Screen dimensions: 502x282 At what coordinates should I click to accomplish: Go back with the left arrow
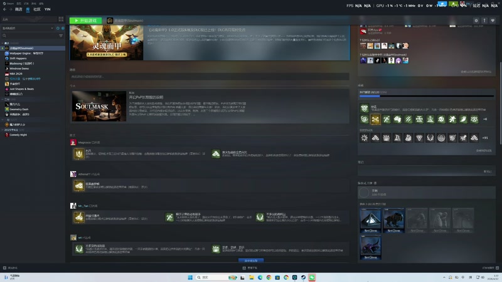click(x=4, y=9)
